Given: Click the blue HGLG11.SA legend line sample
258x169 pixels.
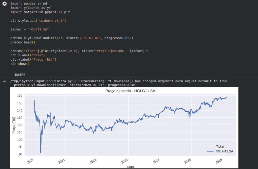Looking at the screenshot, I should [210, 151].
